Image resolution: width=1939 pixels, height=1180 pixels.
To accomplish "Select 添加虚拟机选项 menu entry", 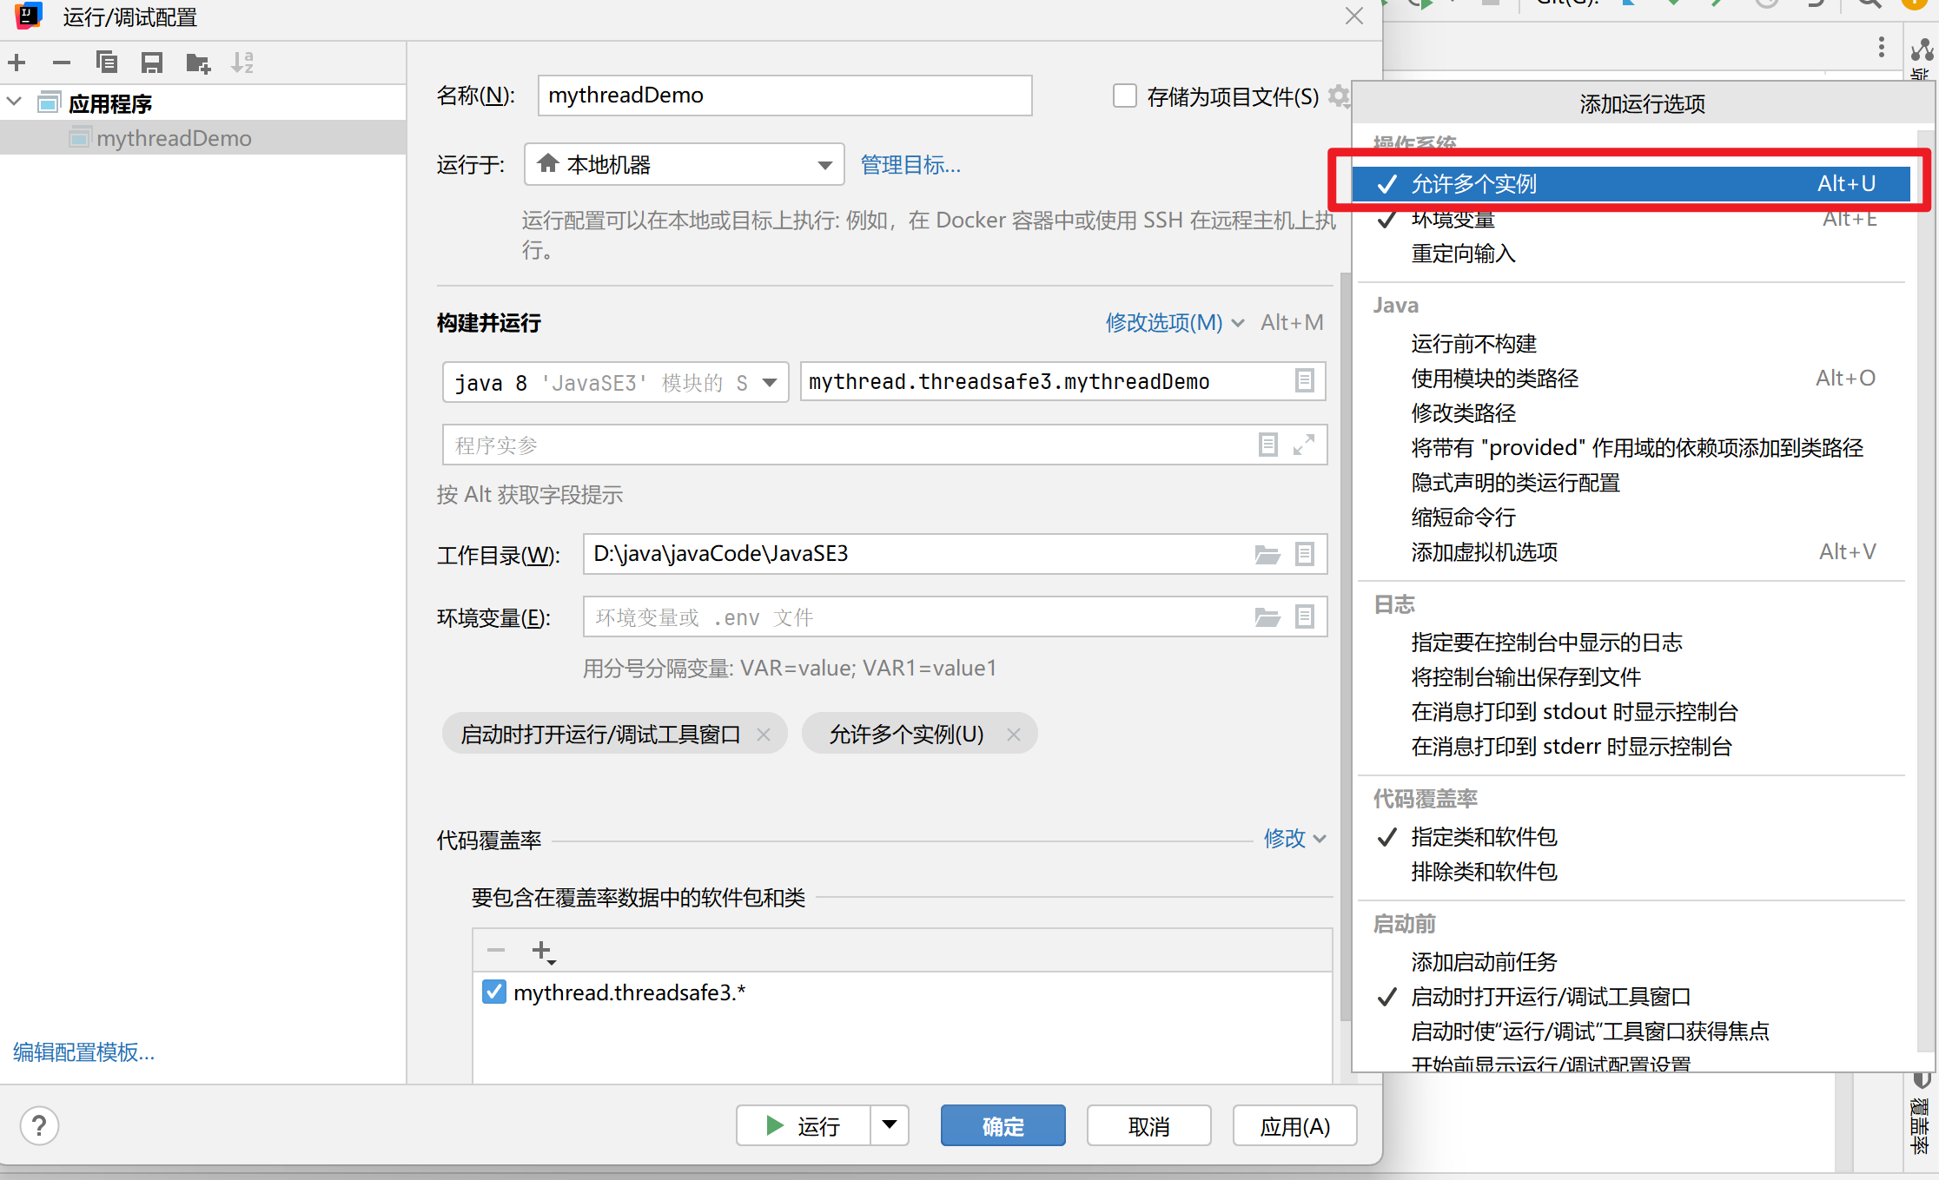I will [x=1484, y=552].
